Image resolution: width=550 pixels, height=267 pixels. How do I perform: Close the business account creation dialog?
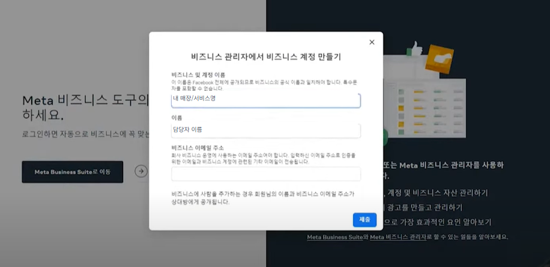click(x=372, y=42)
